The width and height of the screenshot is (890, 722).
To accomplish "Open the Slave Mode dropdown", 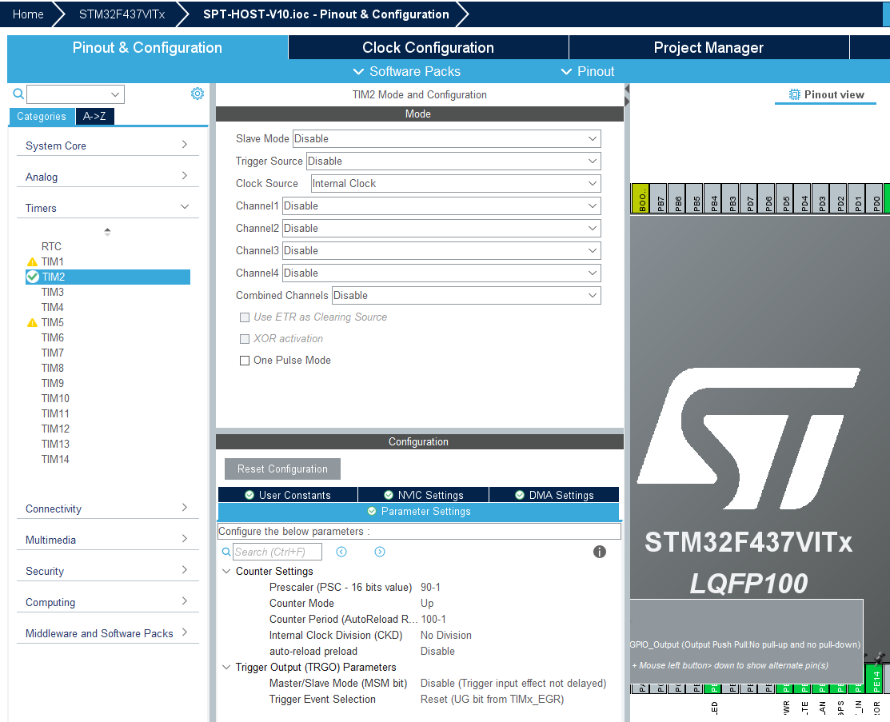I will click(x=447, y=138).
